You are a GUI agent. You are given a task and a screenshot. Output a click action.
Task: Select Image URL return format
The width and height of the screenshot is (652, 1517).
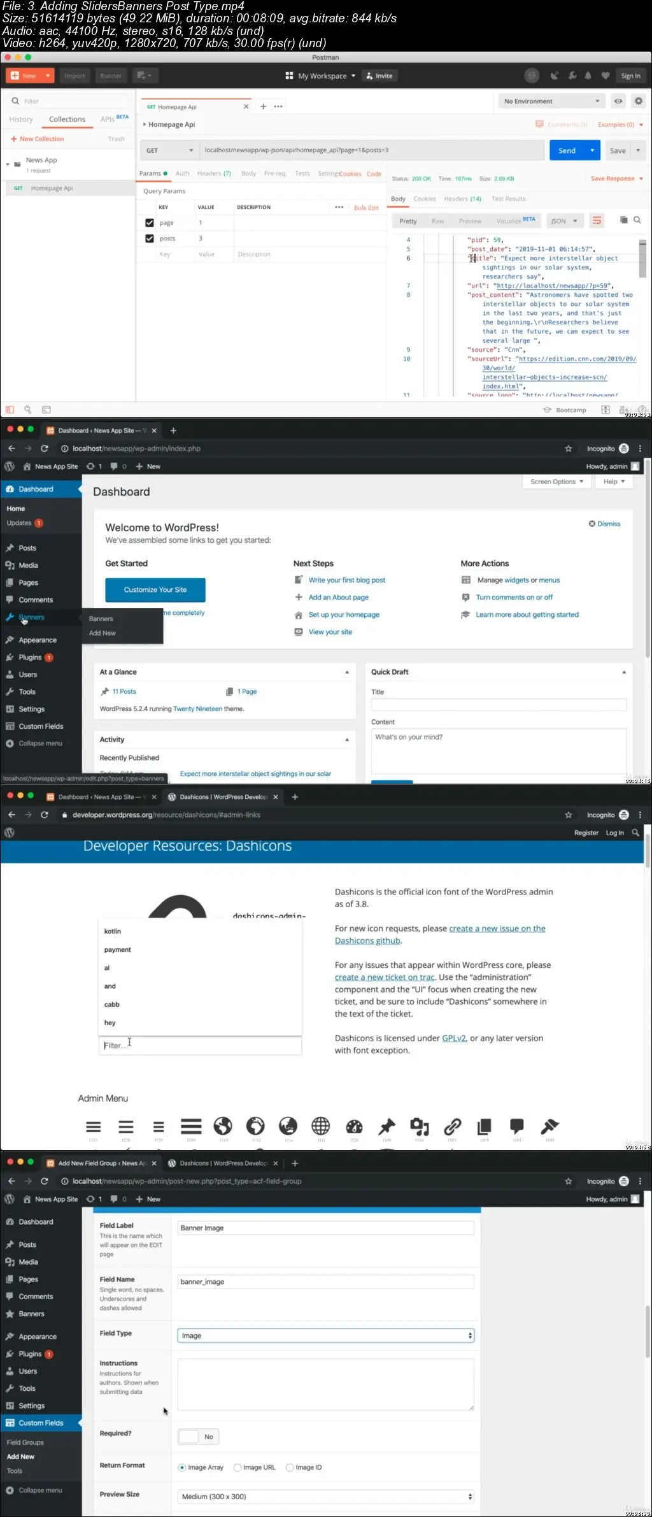pos(237,1467)
